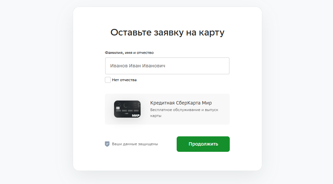This screenshot has height=184, width=333.
Task: Click the word "Мир" in the card title
Action: (x=207, y=103)
